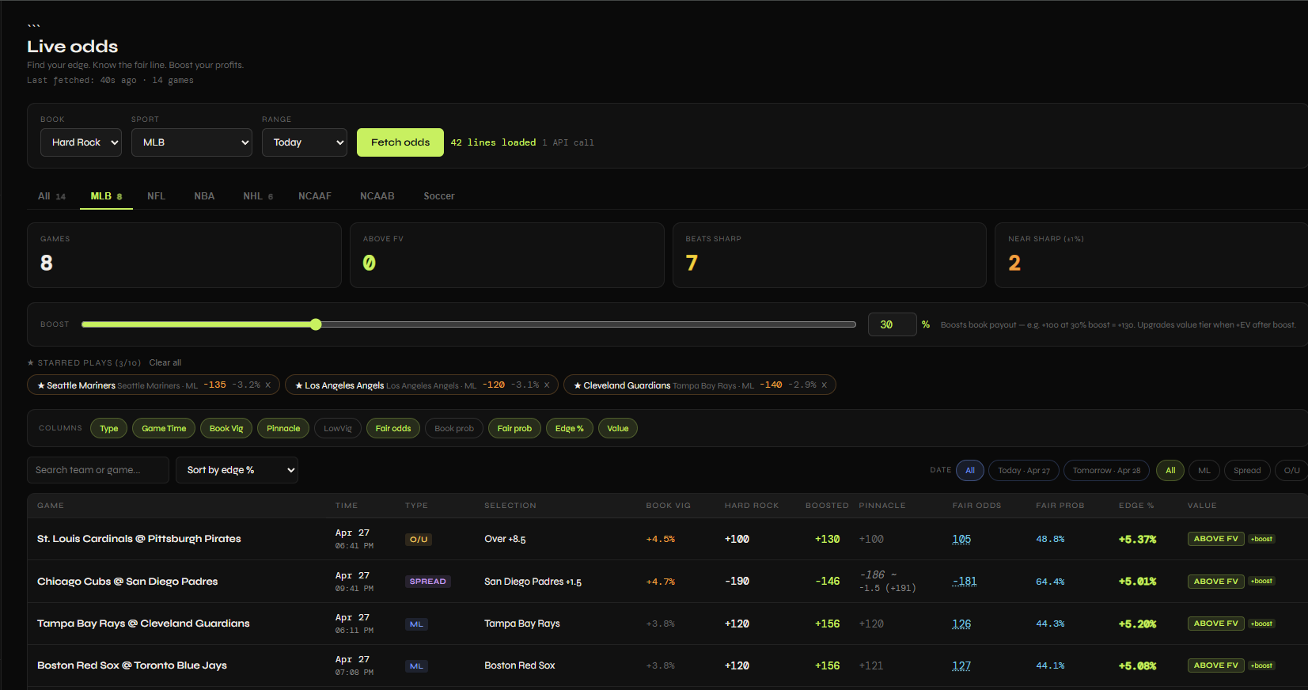Image resolution: width=1308 pixels, height=690 pixels.
Task: Toggle the Fair prob column chip
Action: (x=514, y=428)
